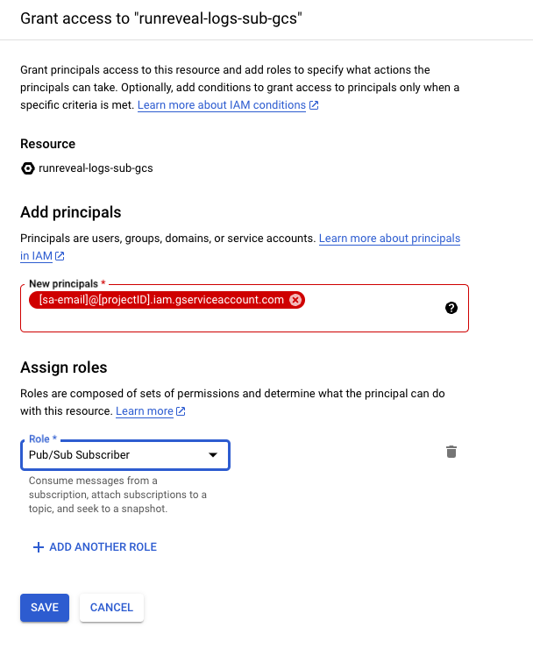Click the runreveal-logs-sub-gcs resource name

96,168
